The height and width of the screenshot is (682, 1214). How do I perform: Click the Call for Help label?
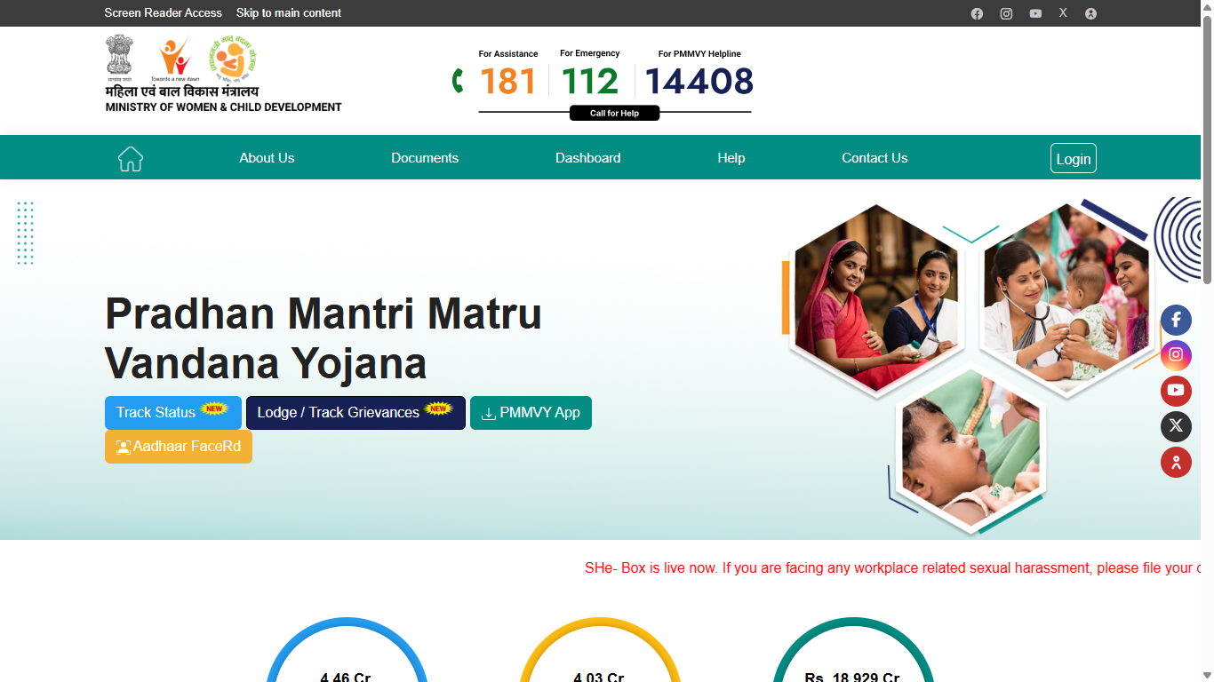(x=615, y=113)
